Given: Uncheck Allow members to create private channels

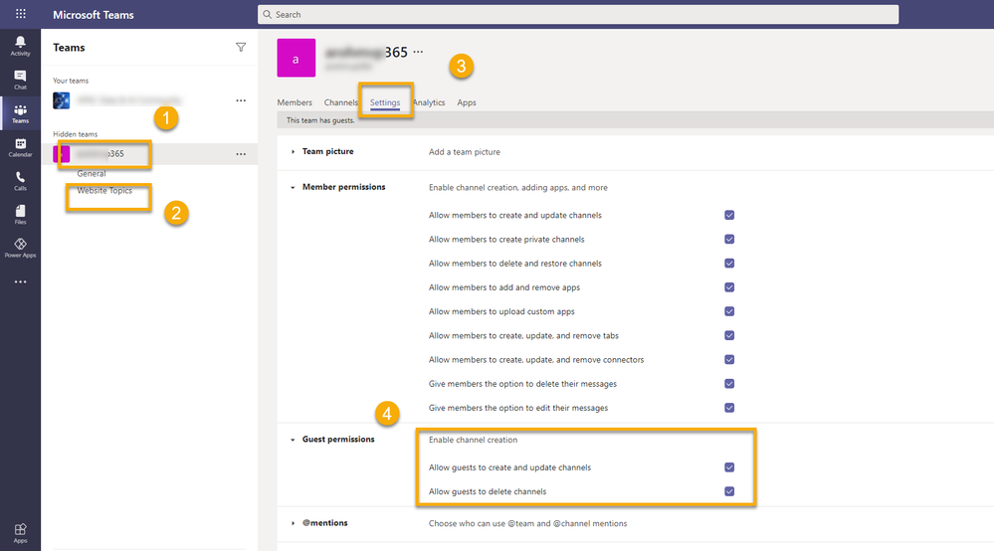Looking at the screenshot, I should point(729,240).
